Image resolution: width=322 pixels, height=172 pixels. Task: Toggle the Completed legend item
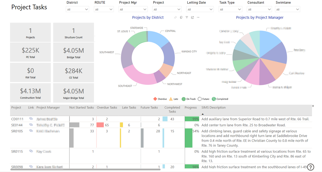coord(214,99)
